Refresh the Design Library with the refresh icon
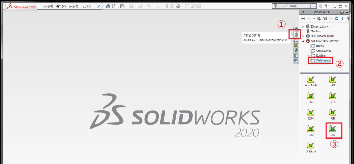 (x=337, y=19)
